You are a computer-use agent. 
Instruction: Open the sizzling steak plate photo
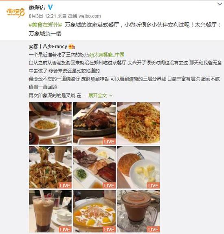pos(94,123)
